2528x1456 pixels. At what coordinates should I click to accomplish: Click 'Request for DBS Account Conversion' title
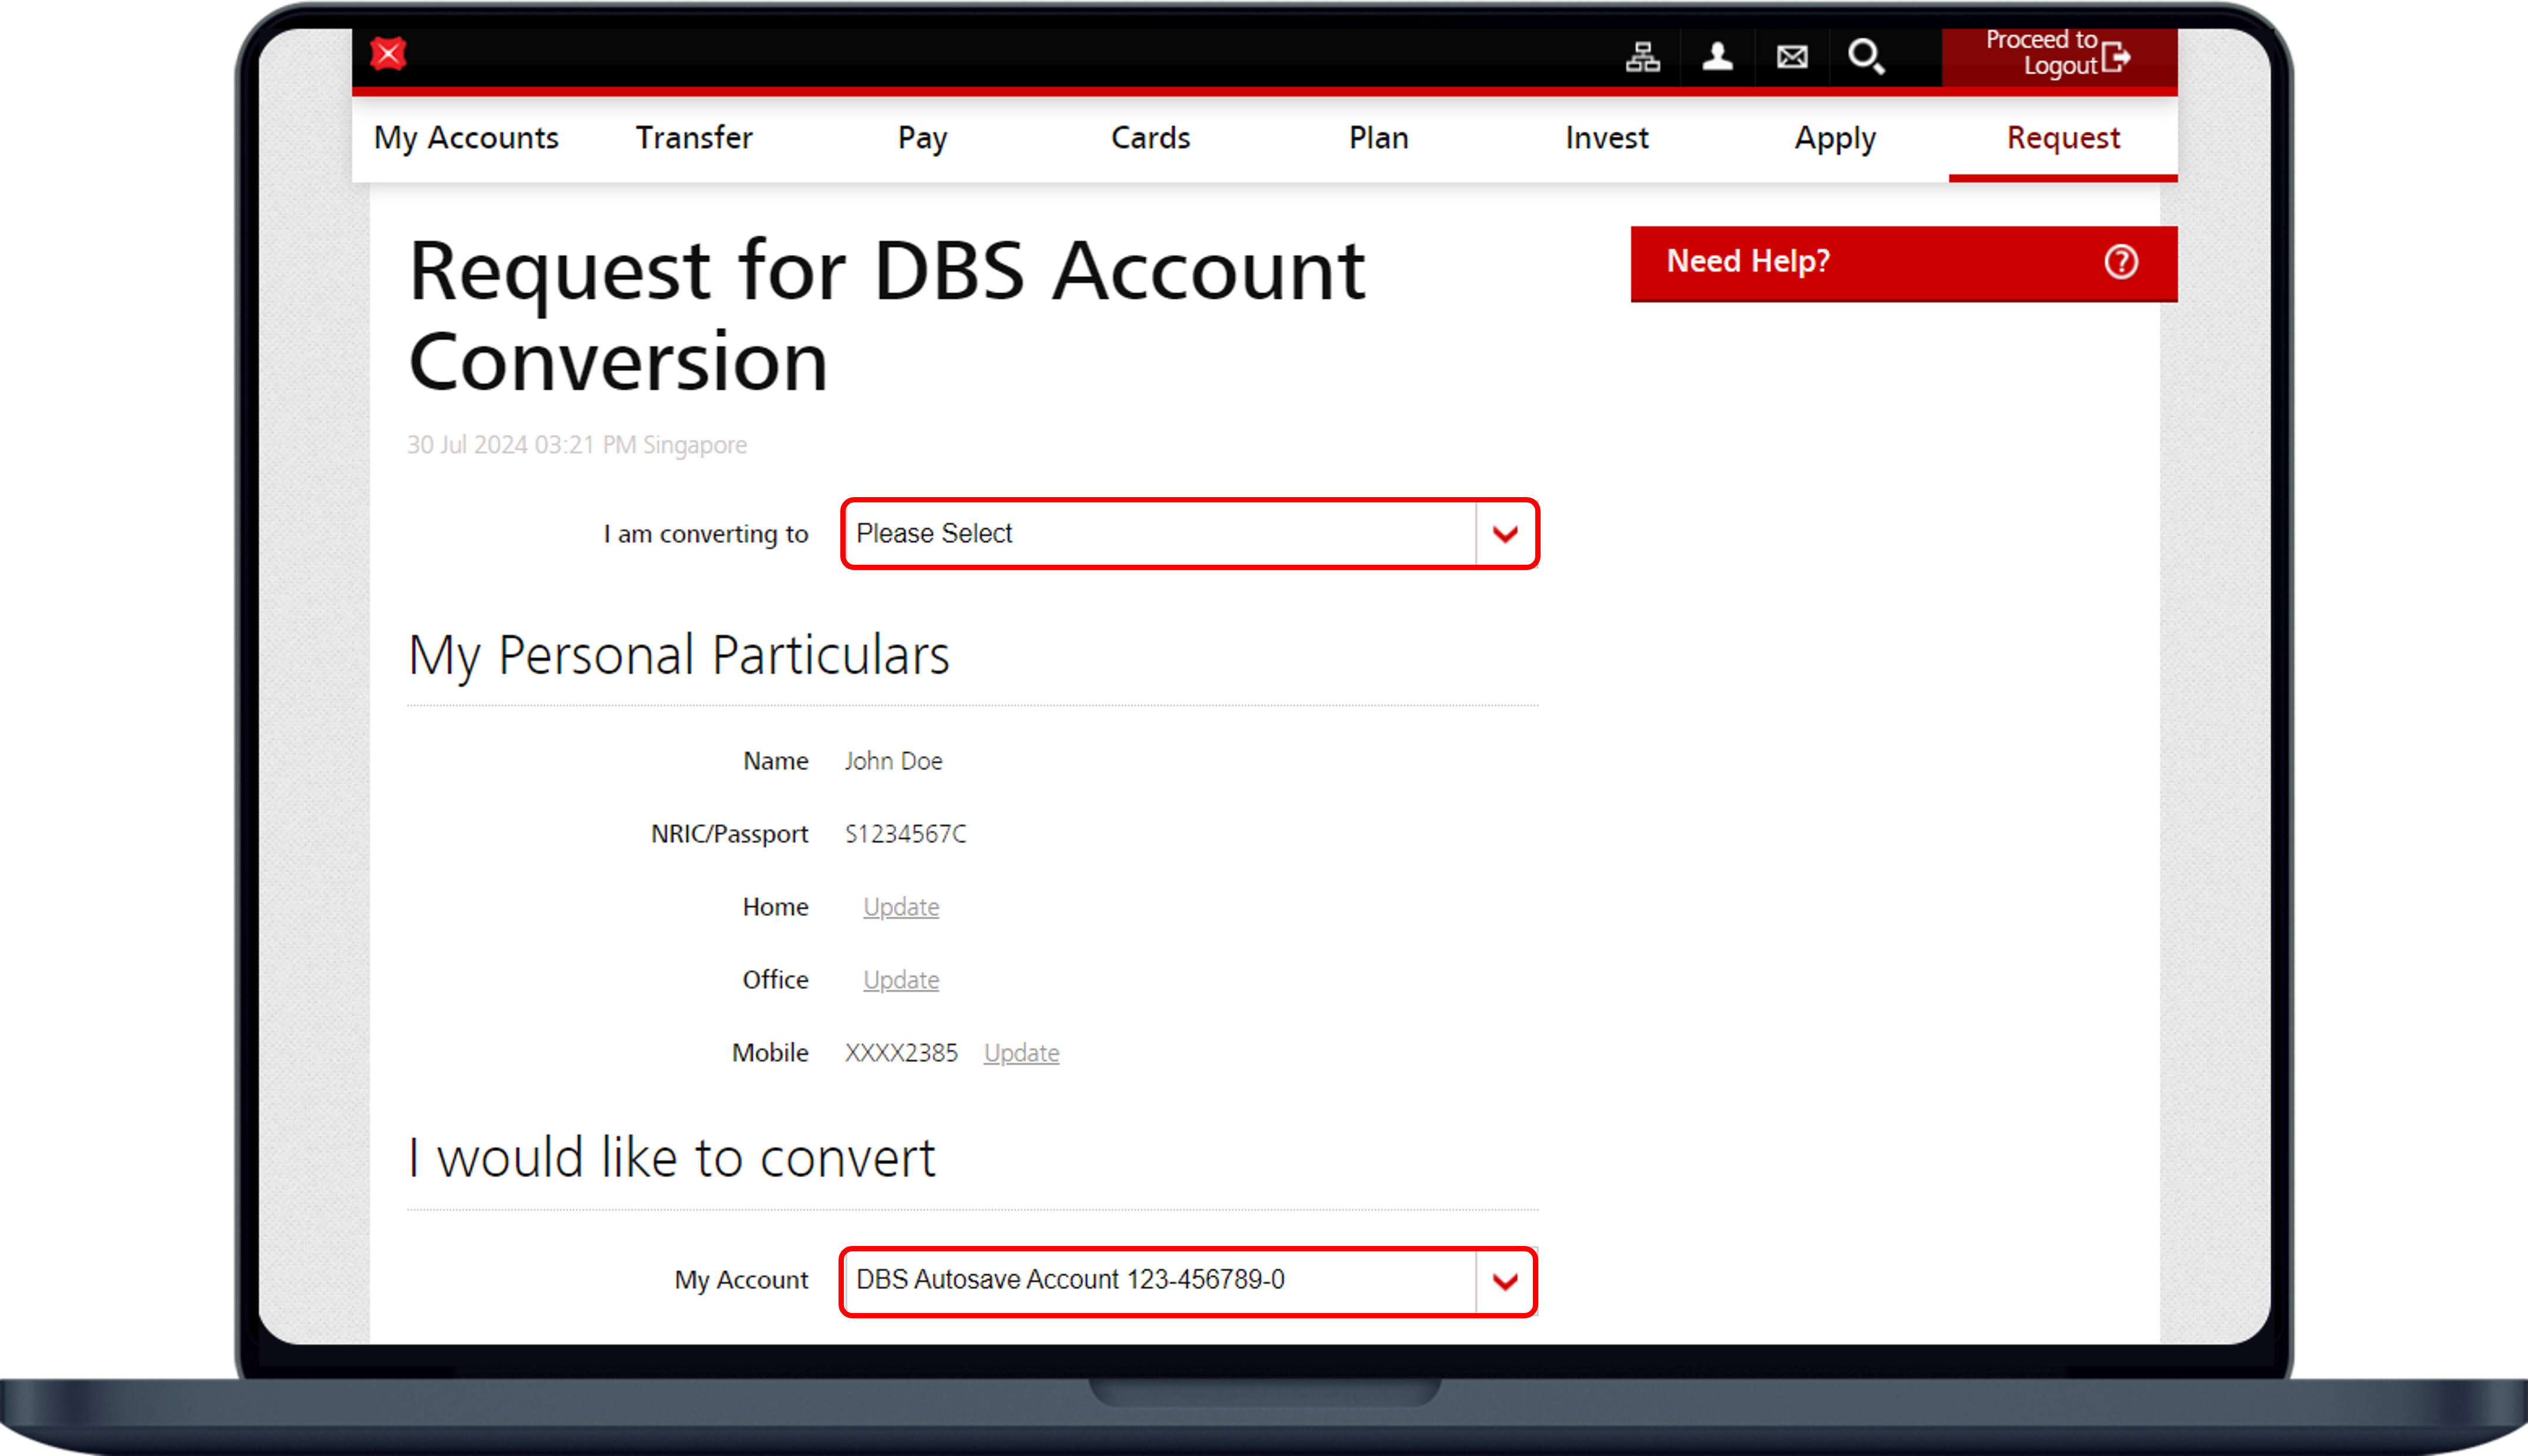(886, 316)
